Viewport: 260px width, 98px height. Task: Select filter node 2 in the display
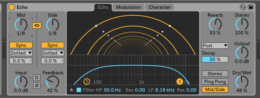coord(180,81)
